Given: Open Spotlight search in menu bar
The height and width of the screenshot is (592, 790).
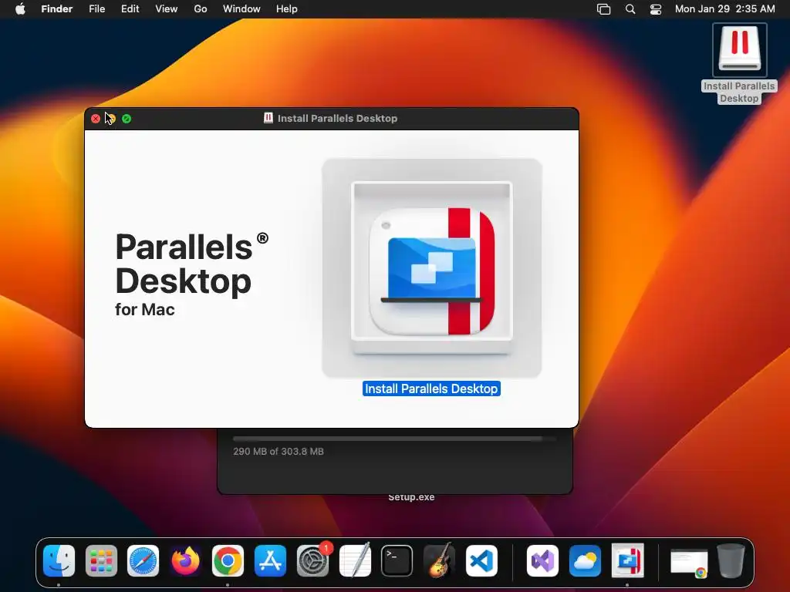Looking at the screenshot, I should (630, 9).
